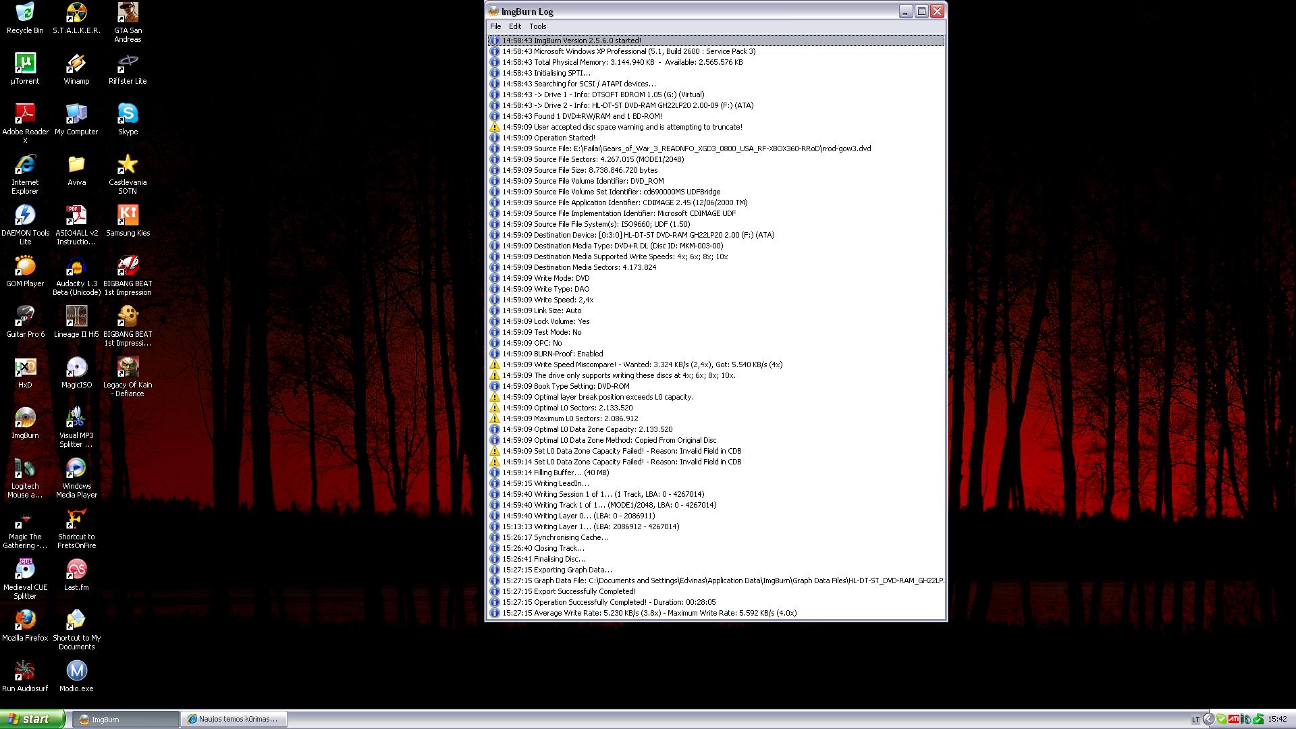Screen dimensions: 1296x729
Task: Open HxD hex editor shortcut
Action: point(25,373)
